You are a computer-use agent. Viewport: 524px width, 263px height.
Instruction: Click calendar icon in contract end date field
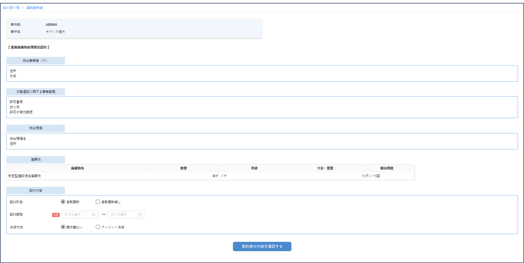pos(140,215)
